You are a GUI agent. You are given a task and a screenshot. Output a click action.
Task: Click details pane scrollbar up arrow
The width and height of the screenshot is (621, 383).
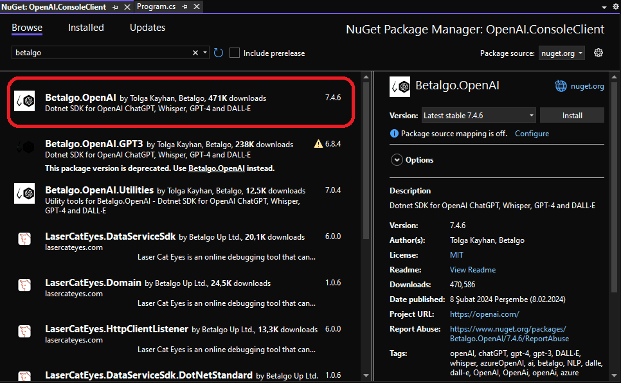tap(615, 77)
